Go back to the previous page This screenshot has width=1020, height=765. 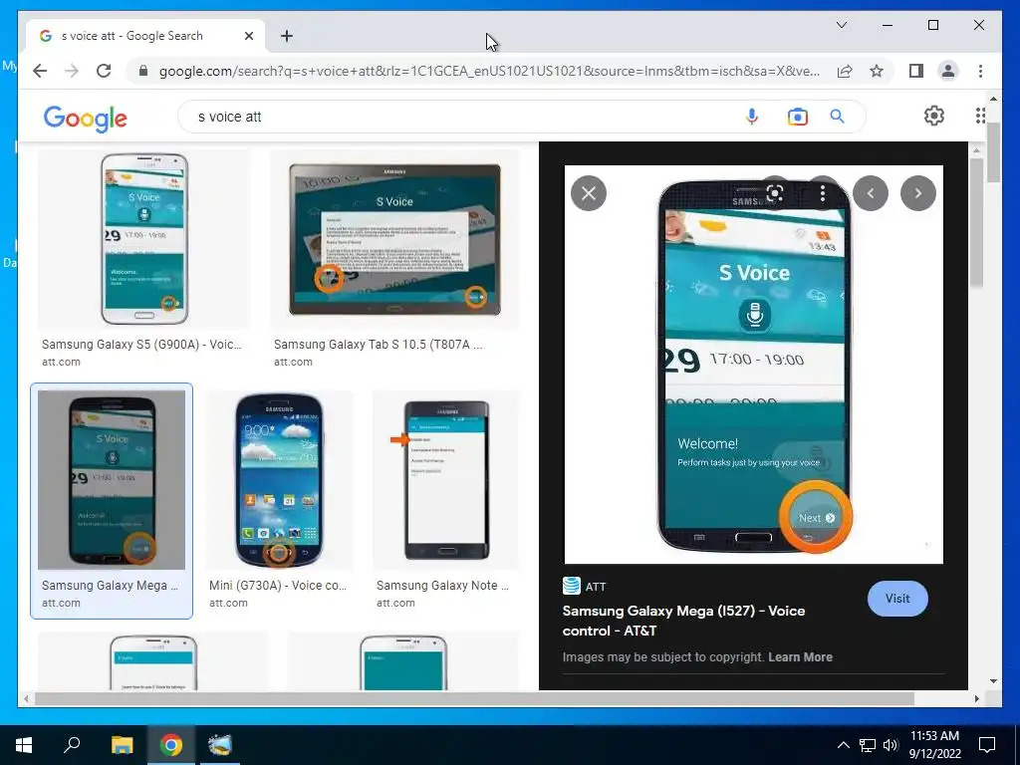coord(40,71)
